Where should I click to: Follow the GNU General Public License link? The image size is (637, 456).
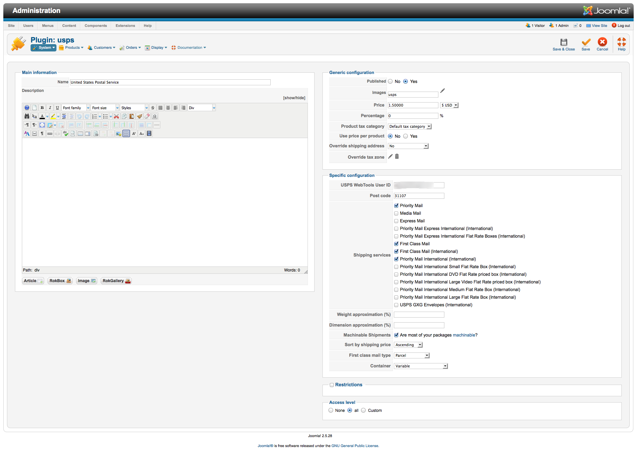pos(355,446)
